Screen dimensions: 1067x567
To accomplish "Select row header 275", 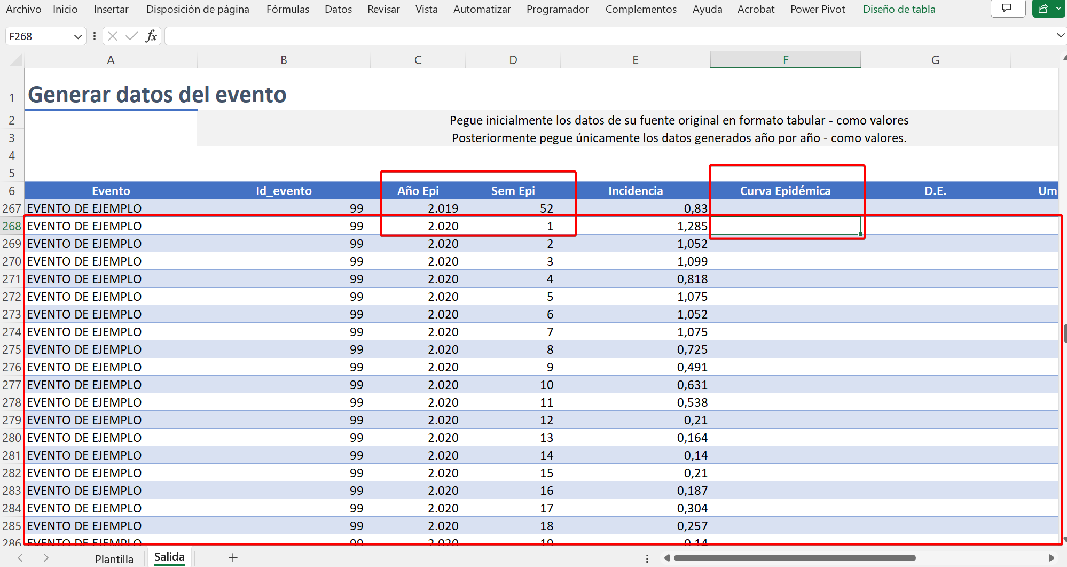I will [12, 349].
